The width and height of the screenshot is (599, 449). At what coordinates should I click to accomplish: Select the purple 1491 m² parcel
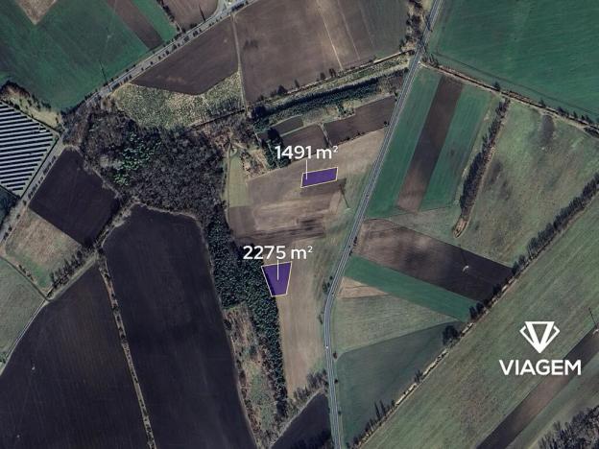[320, 177]
